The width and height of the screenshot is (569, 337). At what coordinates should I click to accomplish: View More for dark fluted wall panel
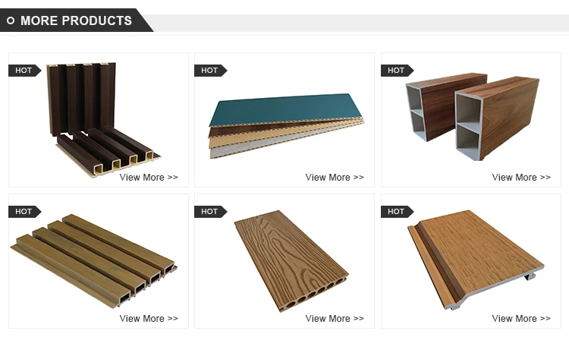click(149, 177)
